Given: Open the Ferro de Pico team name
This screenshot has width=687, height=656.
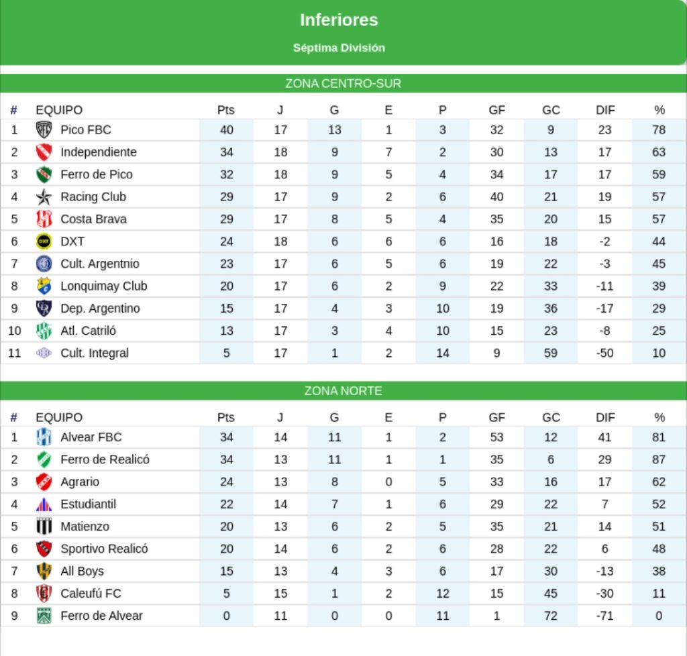Looking at the screenshot, I should click(97, 174).
